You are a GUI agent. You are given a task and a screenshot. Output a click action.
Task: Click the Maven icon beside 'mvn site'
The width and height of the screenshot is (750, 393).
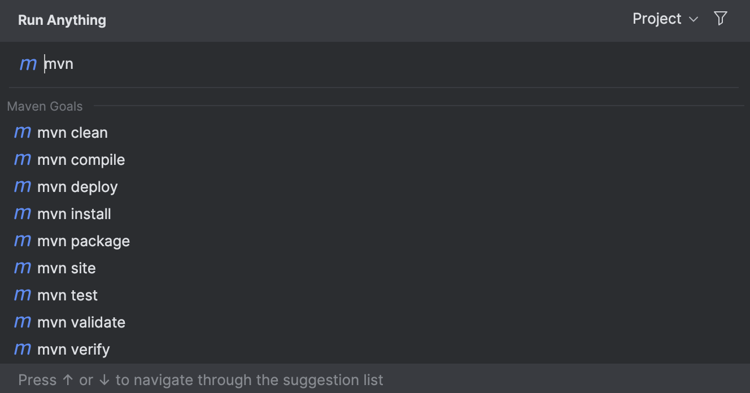(22, 268)
